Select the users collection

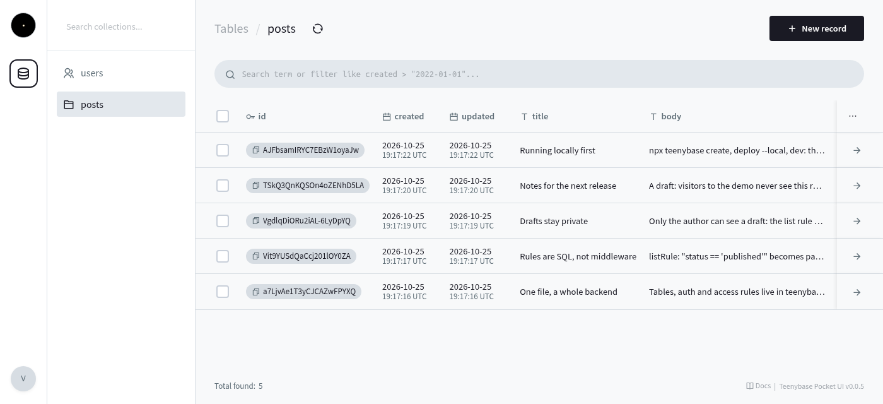point(121,73)
